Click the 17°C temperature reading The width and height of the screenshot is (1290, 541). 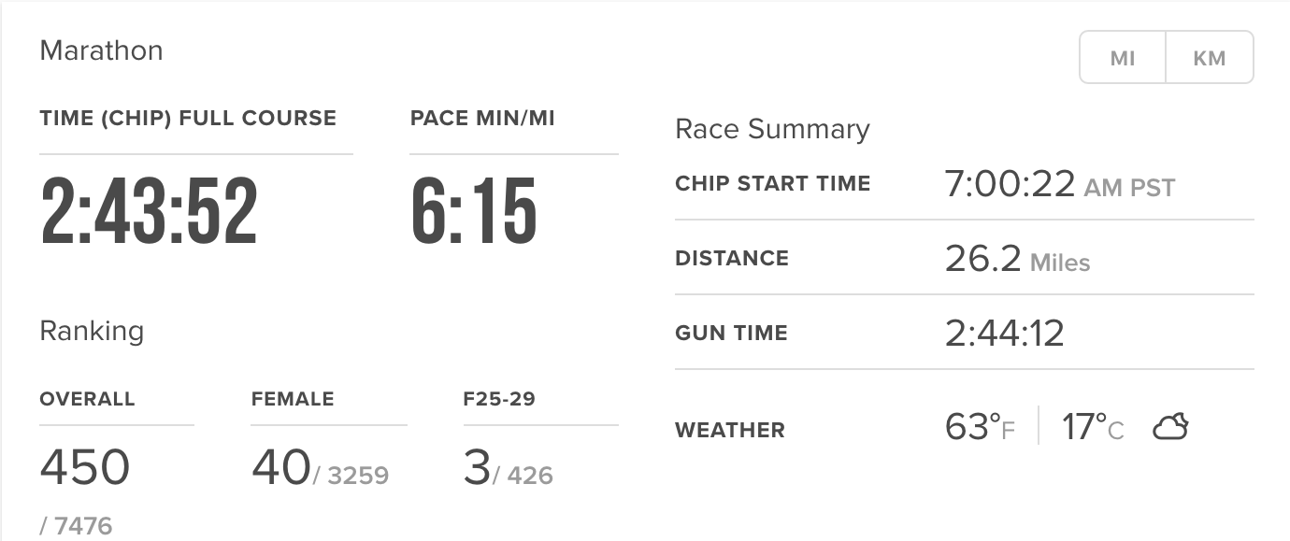(x=1092, y=428)
